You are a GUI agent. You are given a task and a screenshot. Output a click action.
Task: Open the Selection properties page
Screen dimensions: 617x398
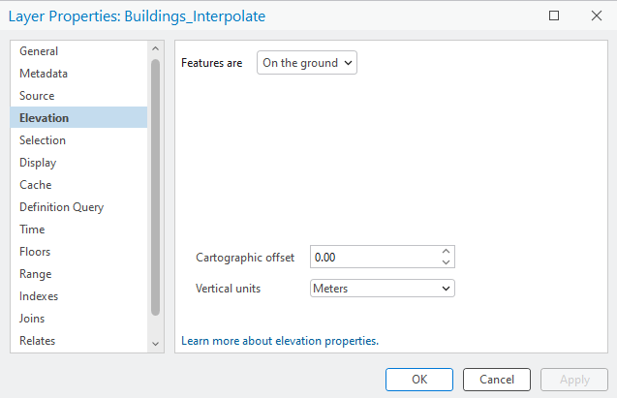pyautogui.click(x=43, y=140)
